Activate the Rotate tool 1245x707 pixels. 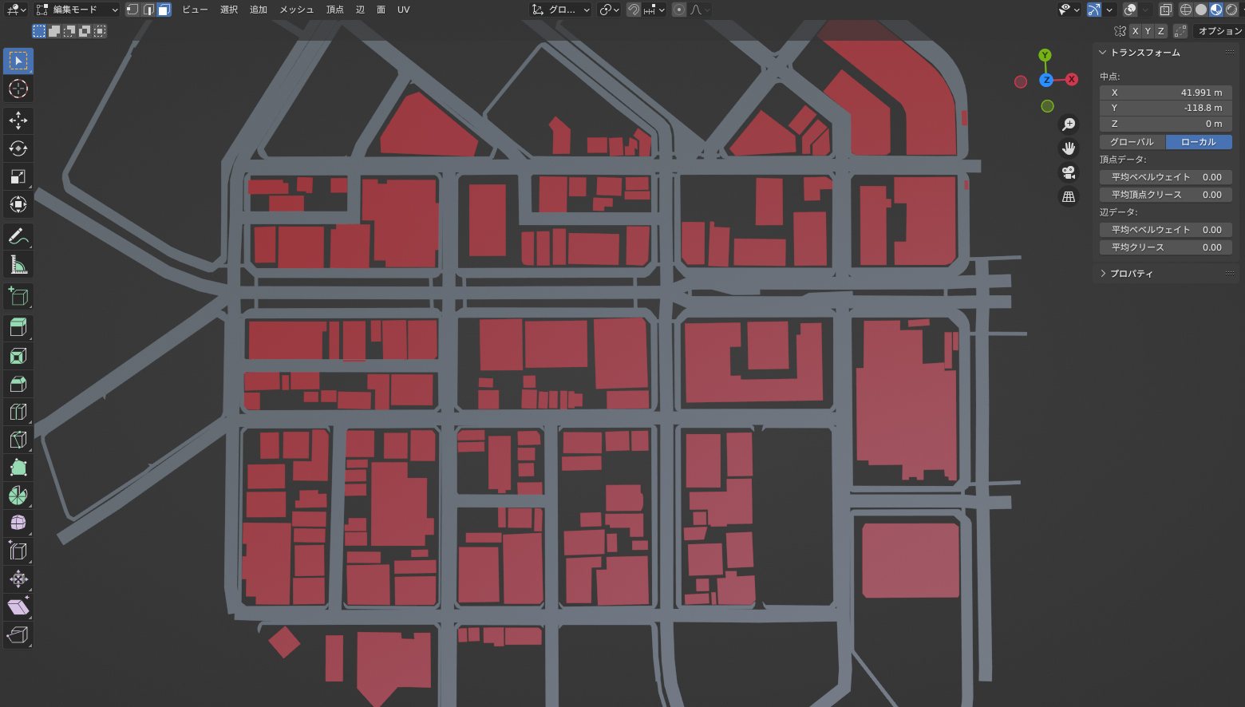pyautogui.click(x=18, y=148)
